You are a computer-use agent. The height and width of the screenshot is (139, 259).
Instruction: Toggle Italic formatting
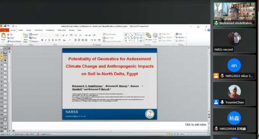[x=46, y=40]
